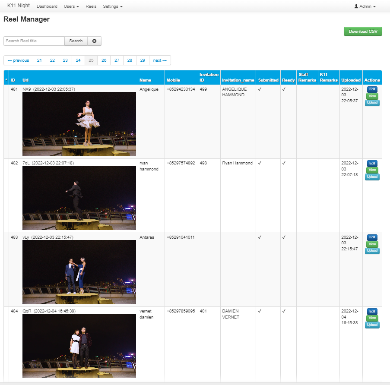Go to the next page link
The image size is (390, 385).
(160, 60)
